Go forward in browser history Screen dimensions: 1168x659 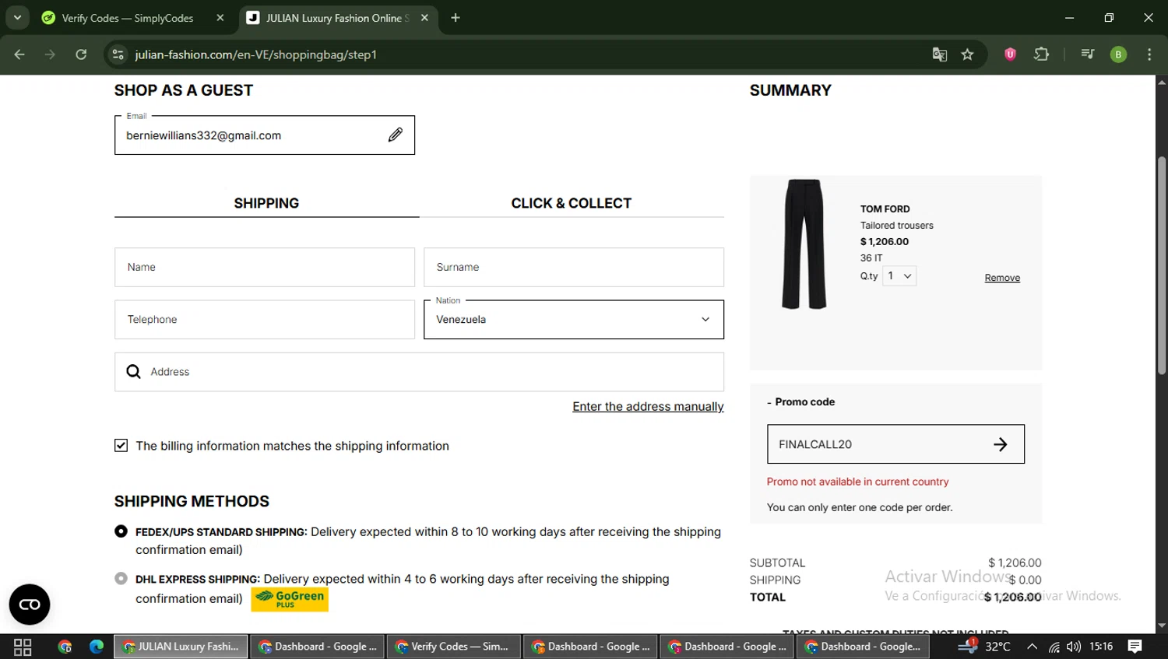click(x=50, y=54)
